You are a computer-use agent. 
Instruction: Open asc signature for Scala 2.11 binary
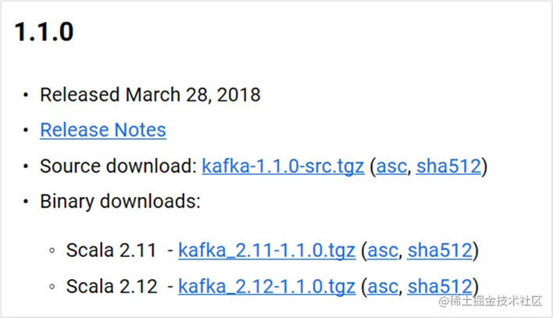coord(383,251)
